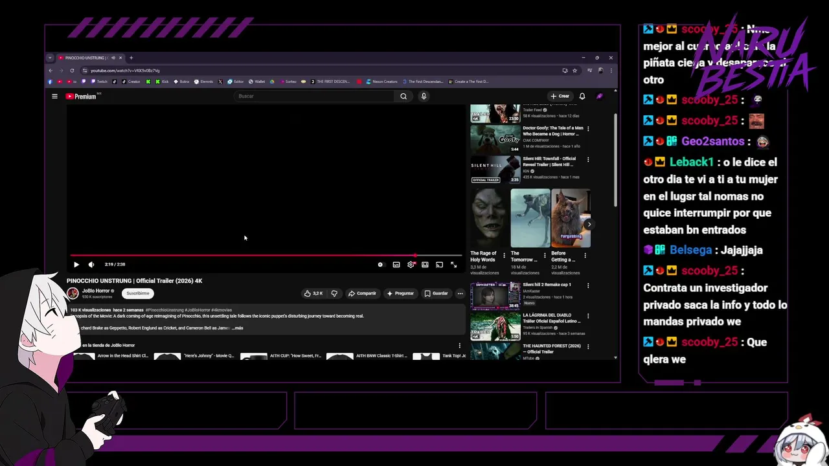The image size is (829, 466).
Task: Open the Nexon Creators bookmark
Action: [x=381, y=82]
